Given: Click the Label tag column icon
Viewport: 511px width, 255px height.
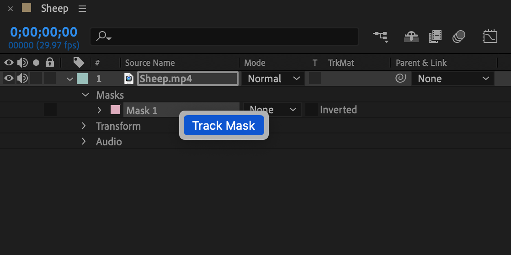Looking at the screenshot, I should click(x=79, y=63).
